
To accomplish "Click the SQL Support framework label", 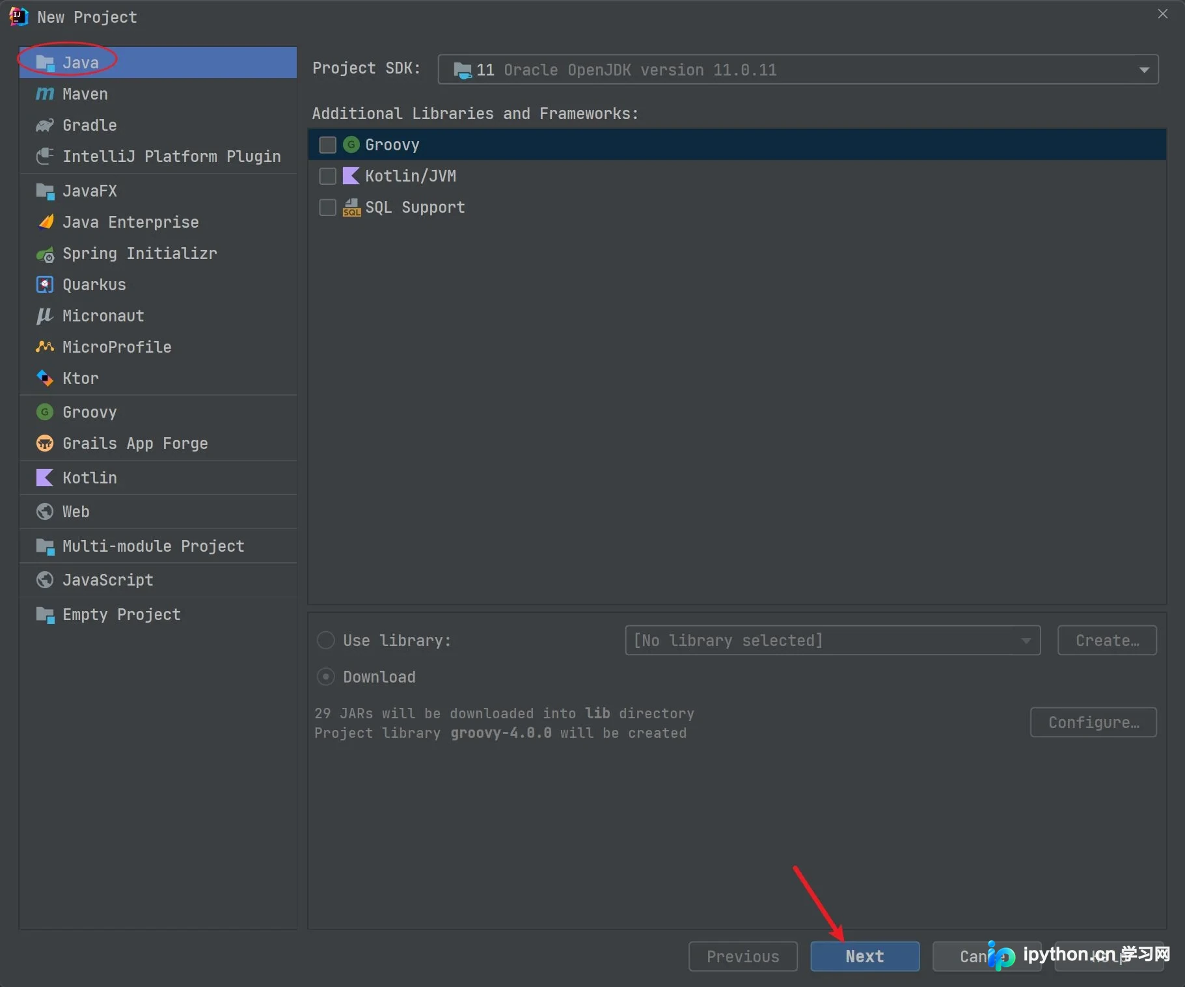I will (x=415, y=207).
